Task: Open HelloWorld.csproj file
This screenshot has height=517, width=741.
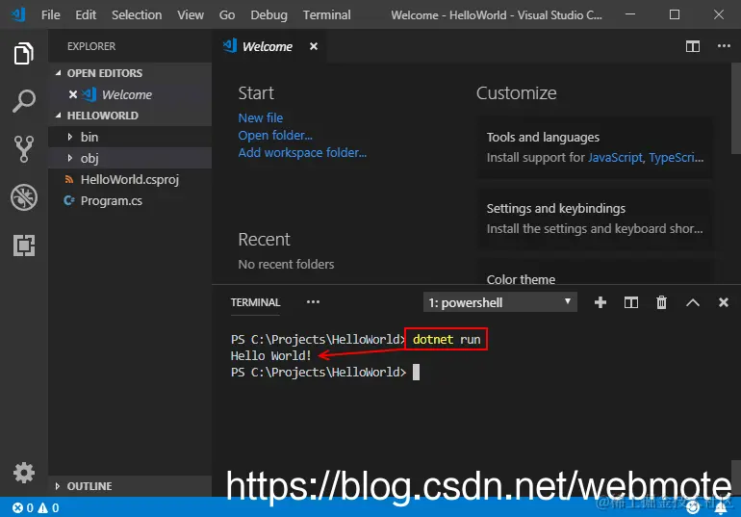Action: (130, 180)
